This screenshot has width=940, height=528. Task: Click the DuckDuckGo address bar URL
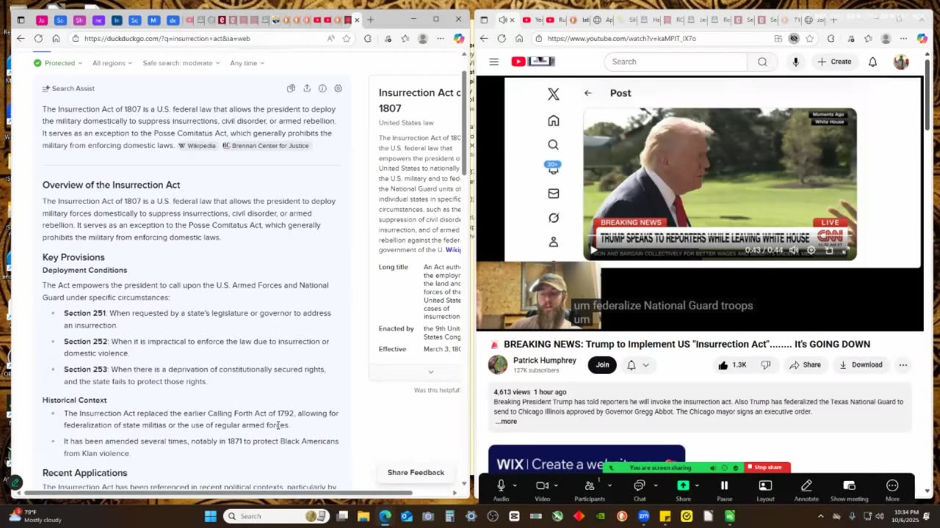pyautogui.click(x=167, y=38)
